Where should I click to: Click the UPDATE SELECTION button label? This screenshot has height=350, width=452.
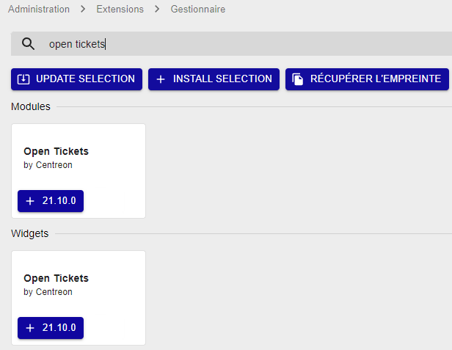pyautogui.click(x=85, y=79)
